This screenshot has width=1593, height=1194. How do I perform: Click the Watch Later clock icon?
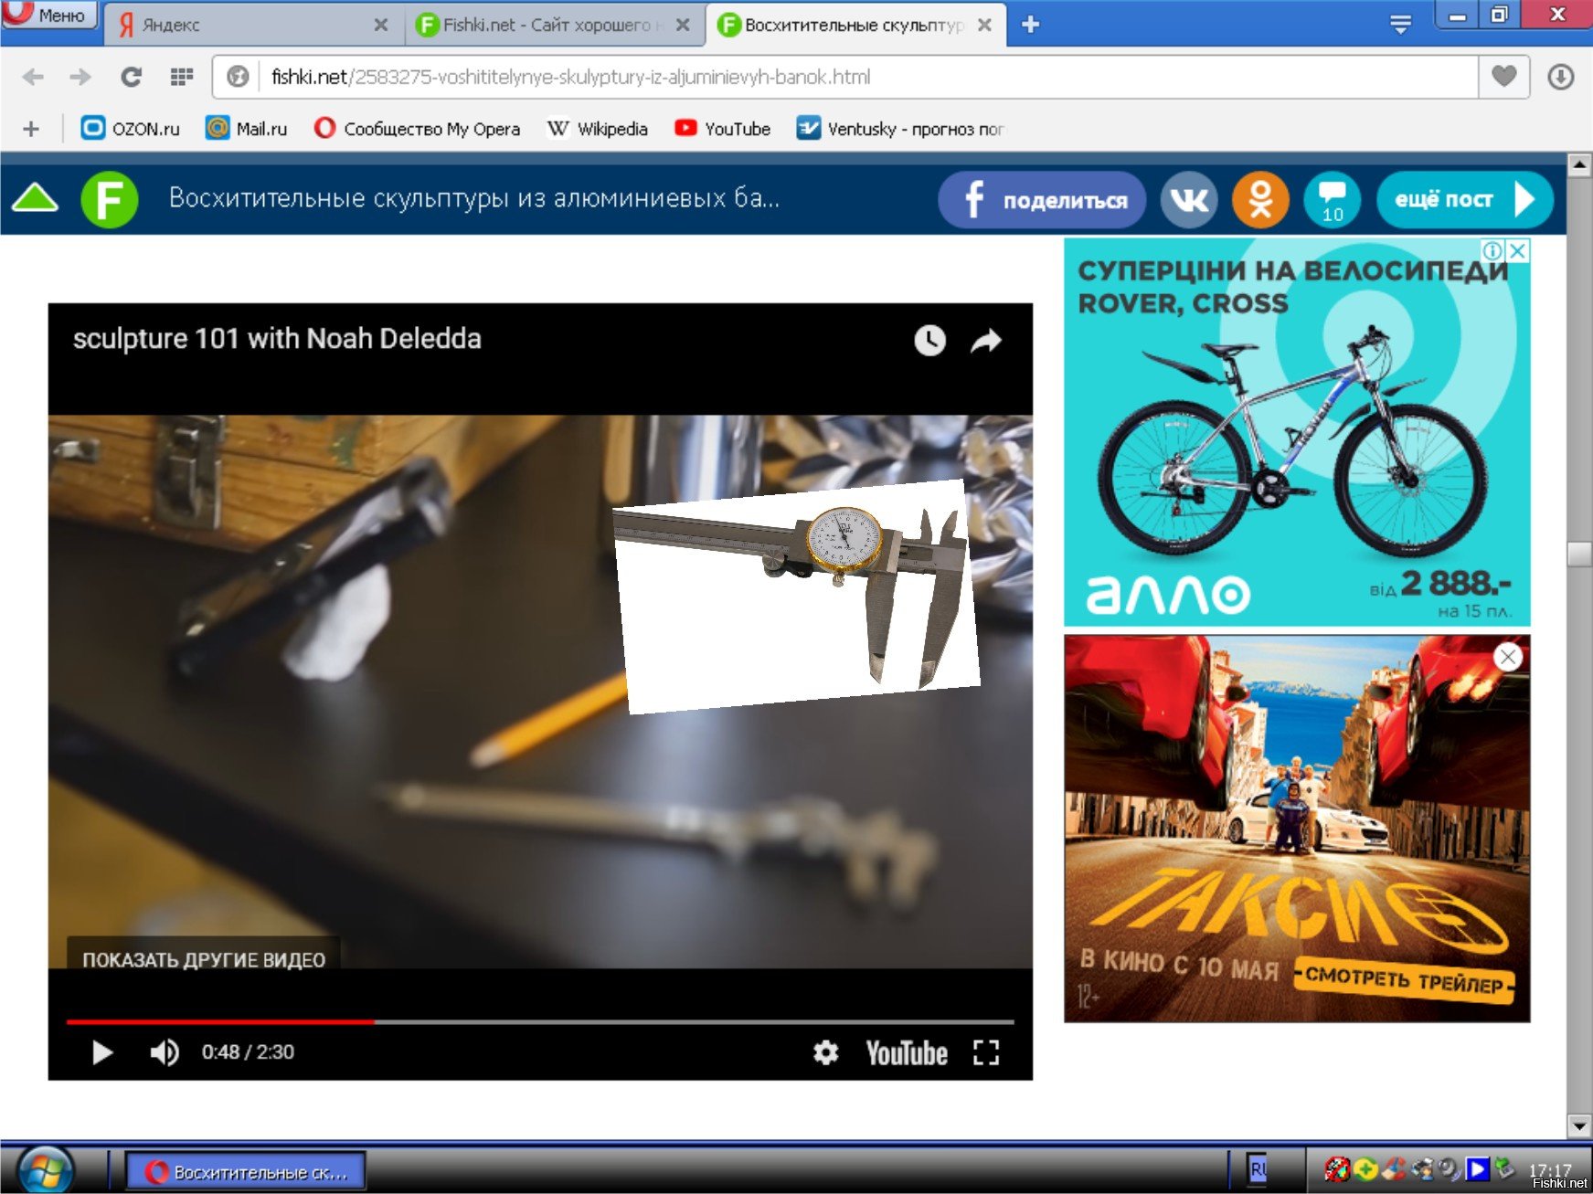pyautogui.click(x=929, y=341)
